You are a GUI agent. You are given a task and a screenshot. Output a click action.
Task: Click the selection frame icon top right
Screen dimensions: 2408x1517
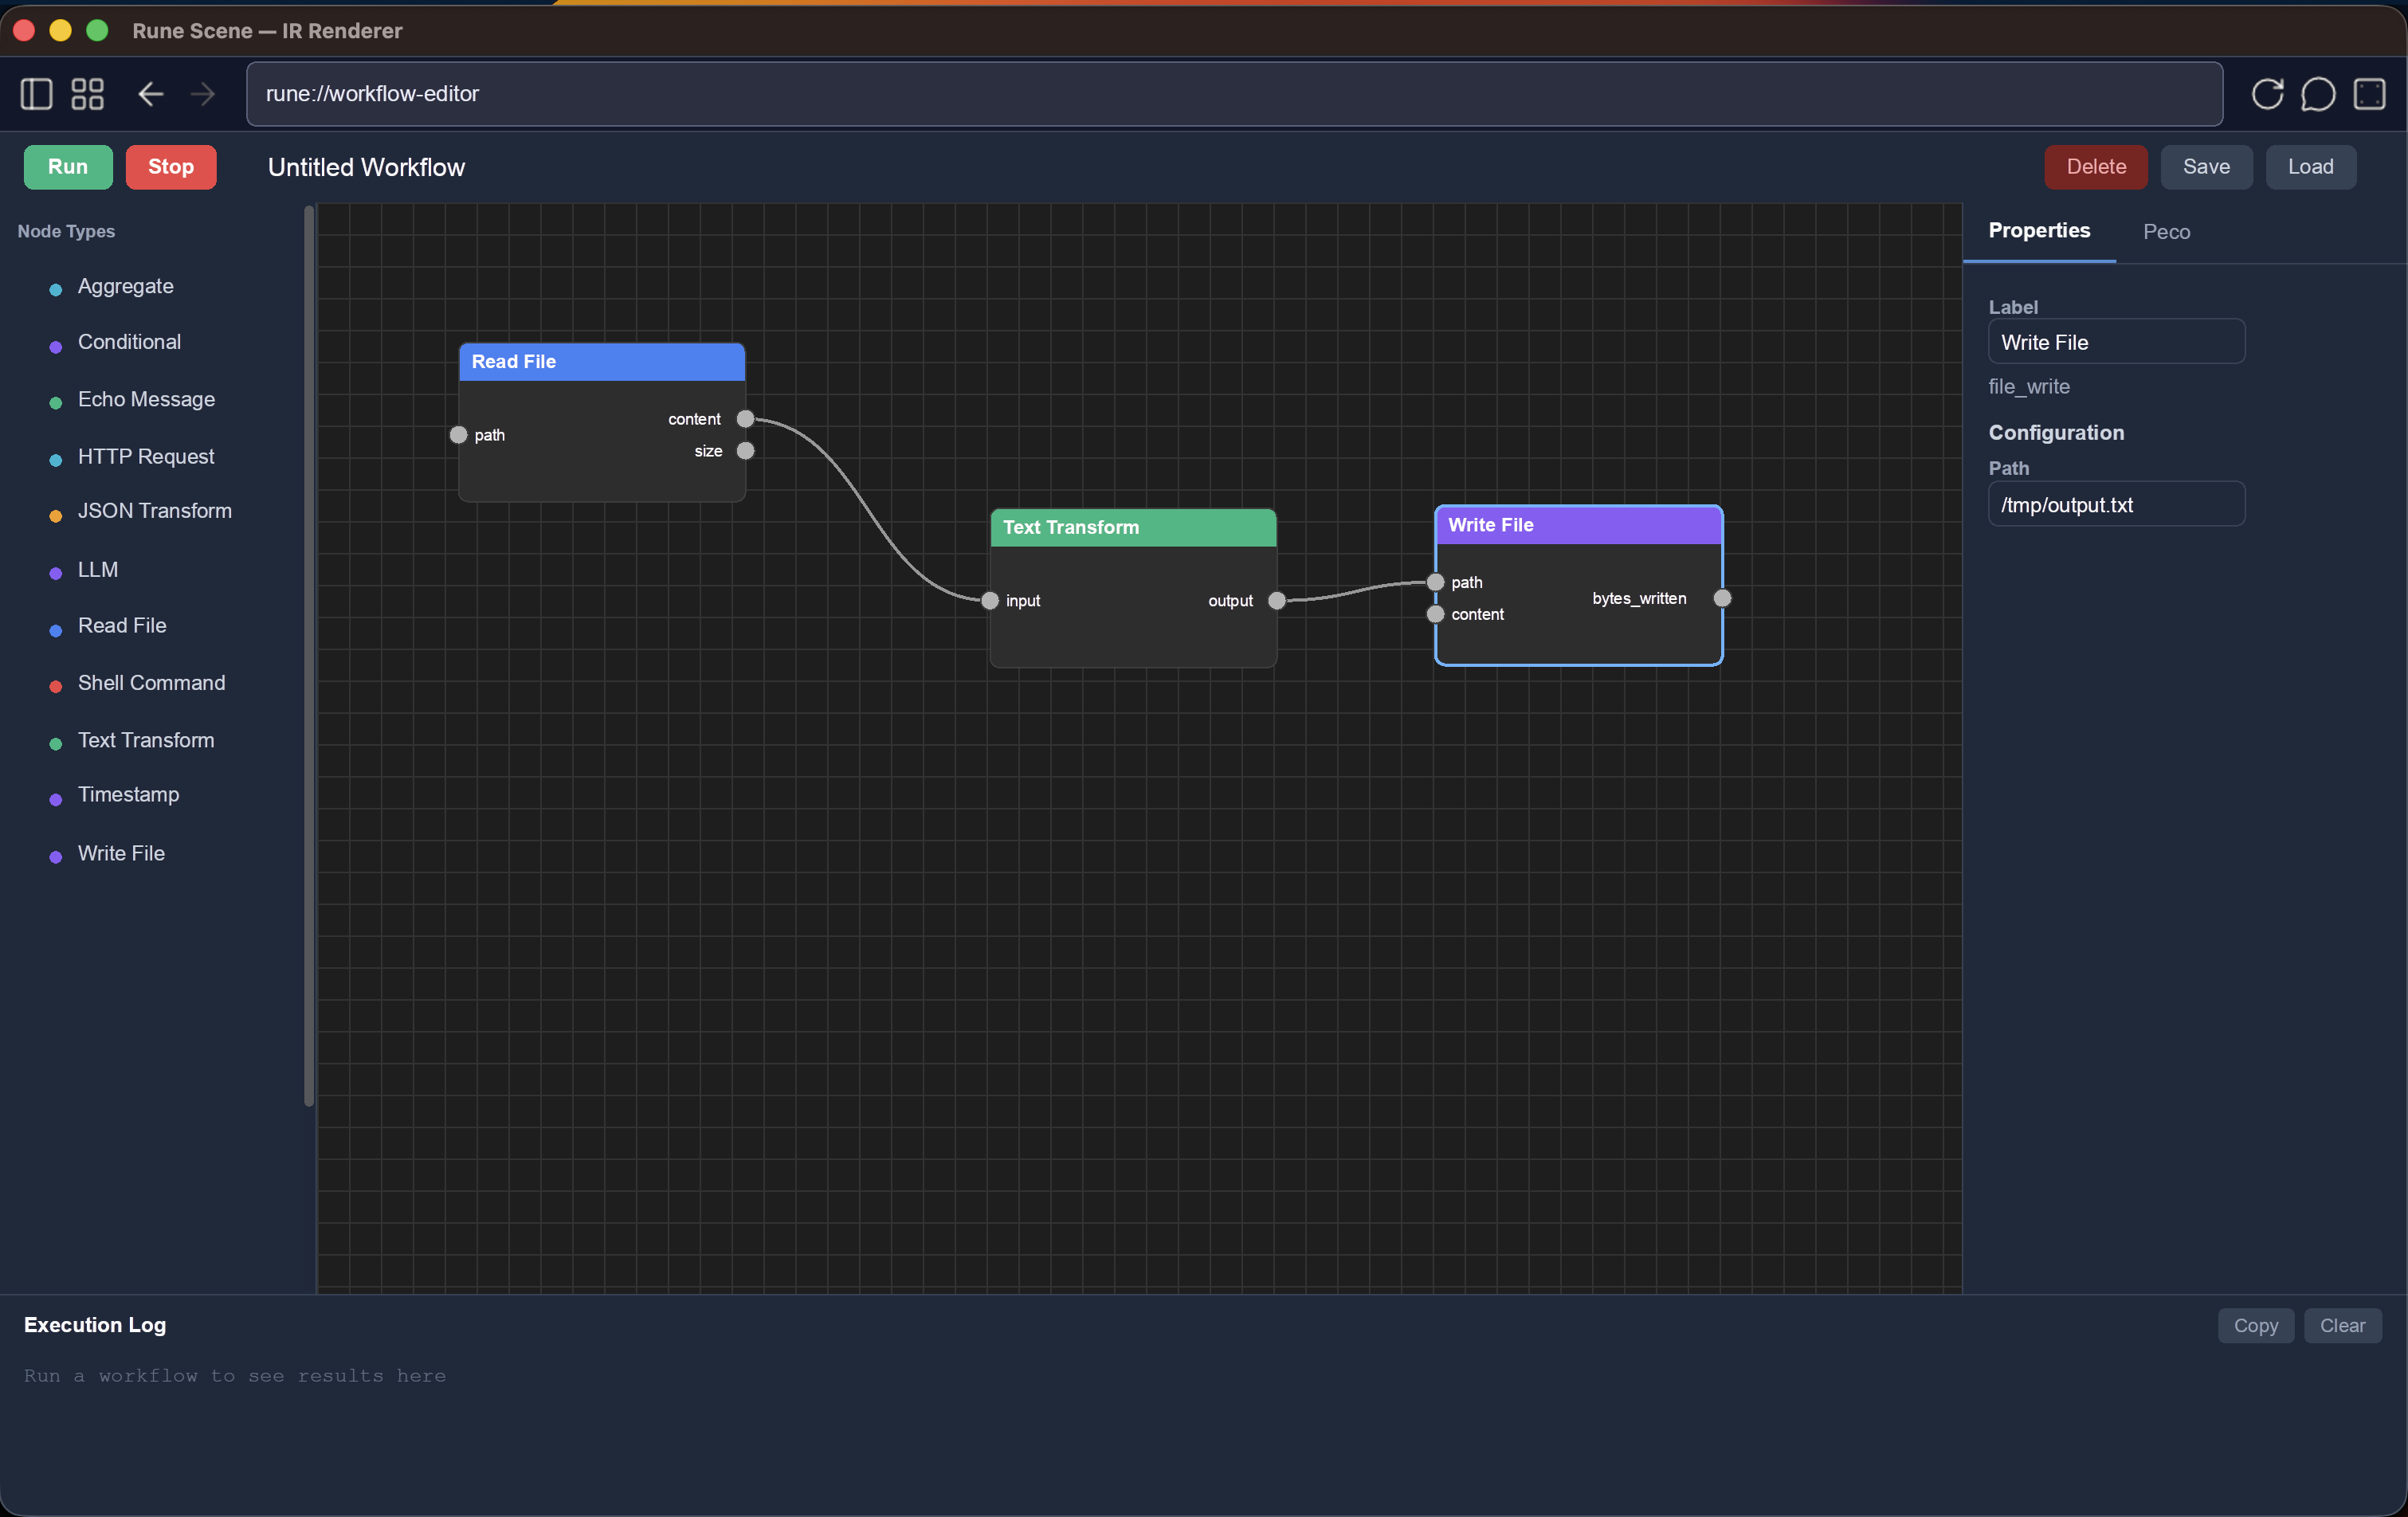click(x=2371, y=93)
